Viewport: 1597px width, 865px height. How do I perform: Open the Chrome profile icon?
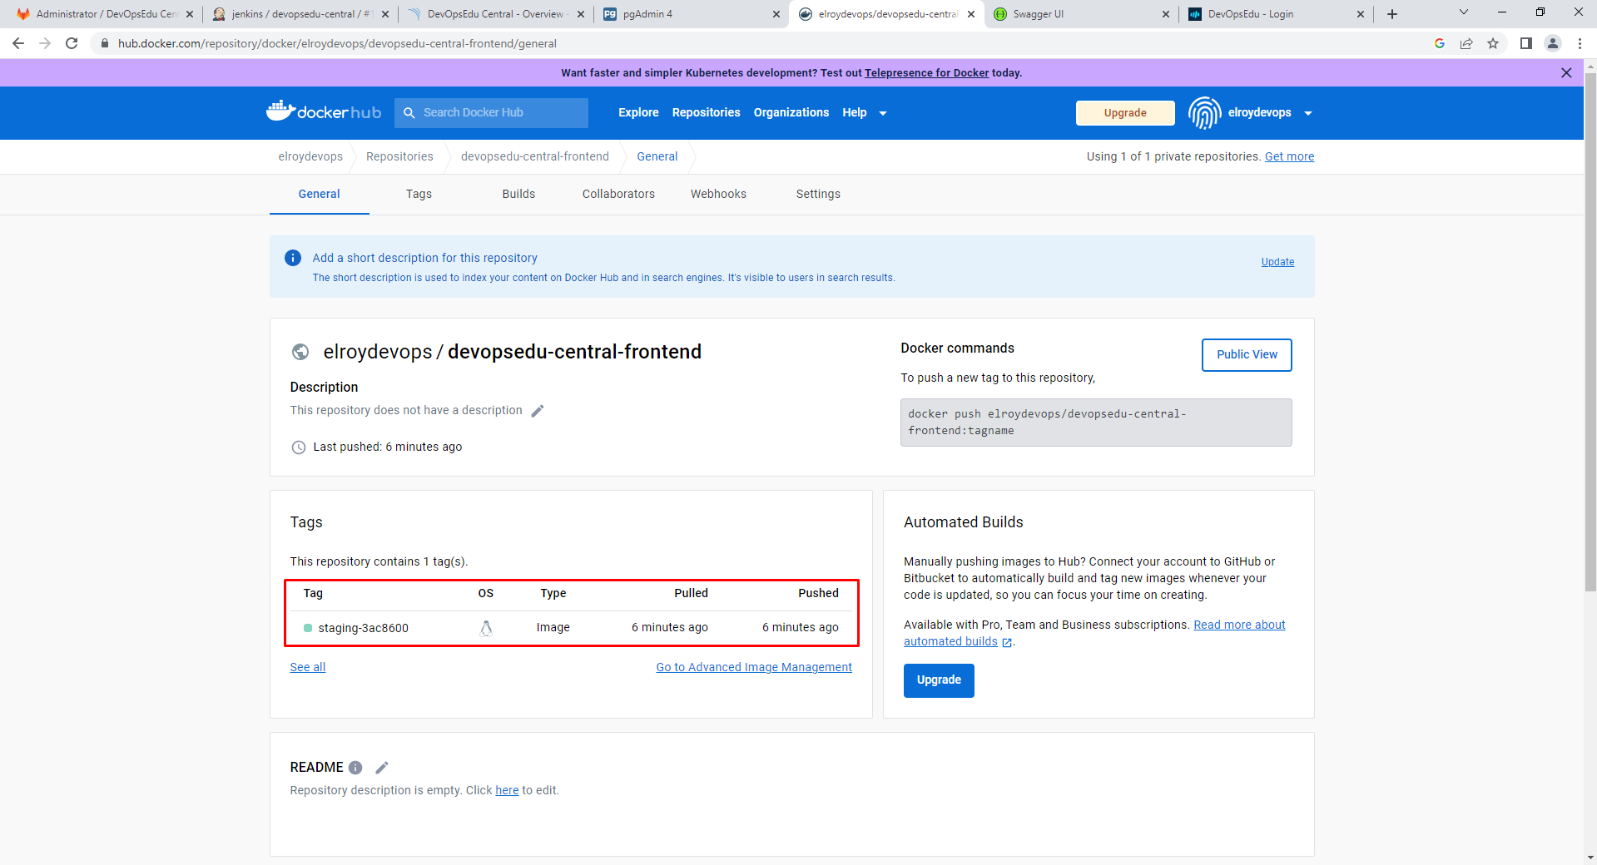click(x=1553, y=43)
